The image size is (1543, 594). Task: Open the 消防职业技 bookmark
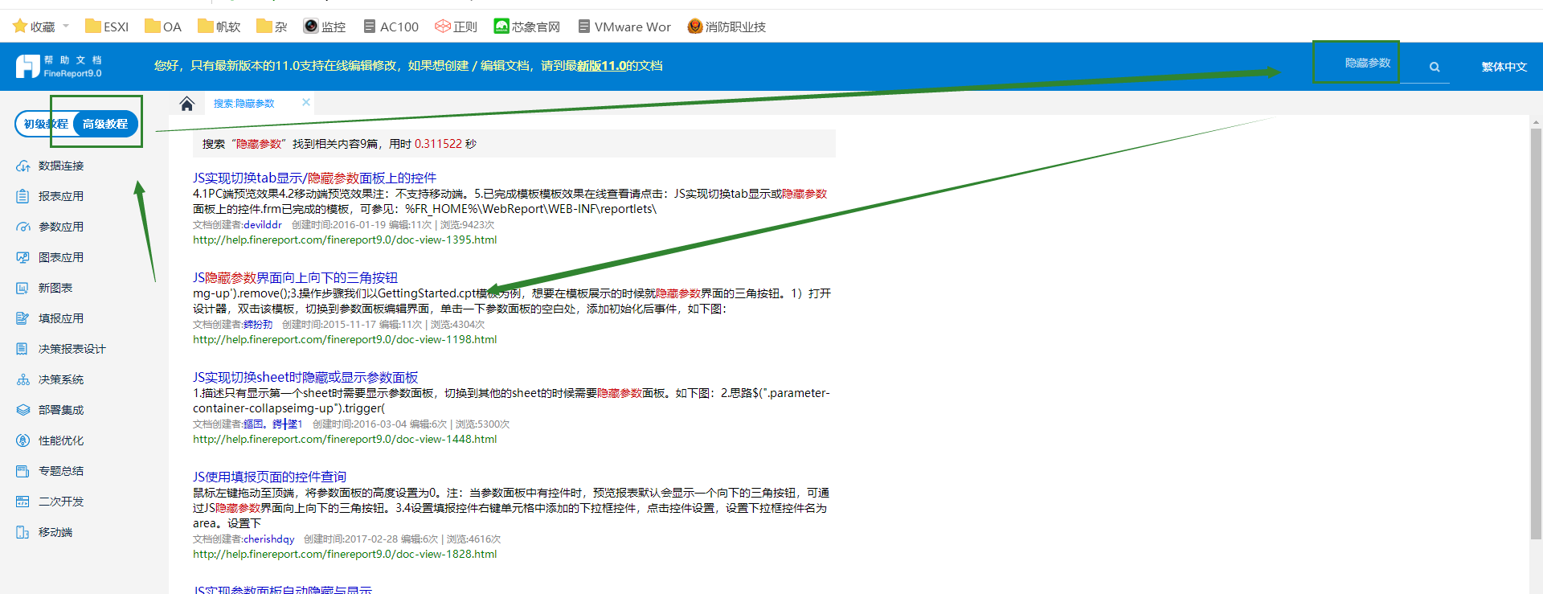pyautogui.click(x=727, y=27)
